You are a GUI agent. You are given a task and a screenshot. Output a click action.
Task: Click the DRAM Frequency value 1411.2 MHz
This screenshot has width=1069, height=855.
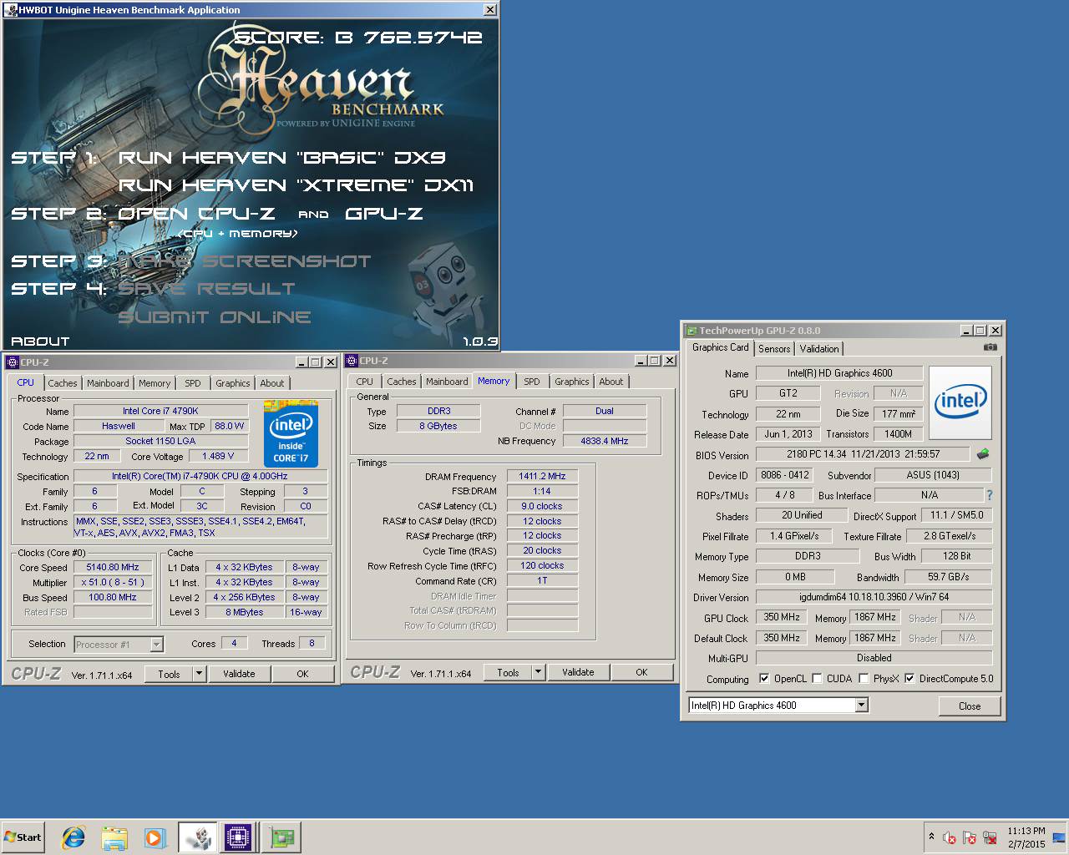(542, 476)
